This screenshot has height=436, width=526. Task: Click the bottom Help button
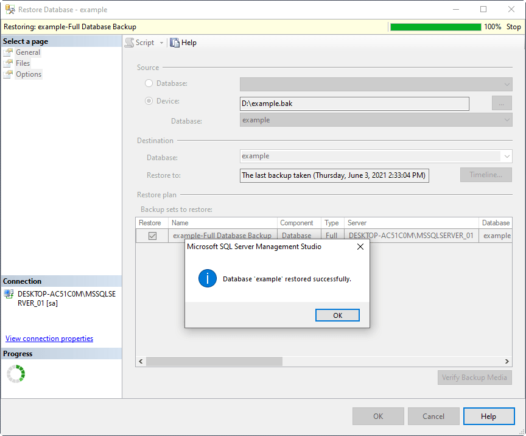point(489,417)
